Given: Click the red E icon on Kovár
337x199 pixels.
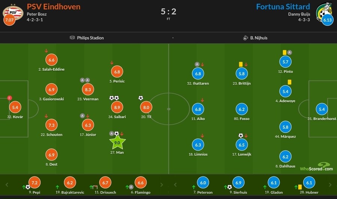Looking at the screenshot, I should coord(10,98).
